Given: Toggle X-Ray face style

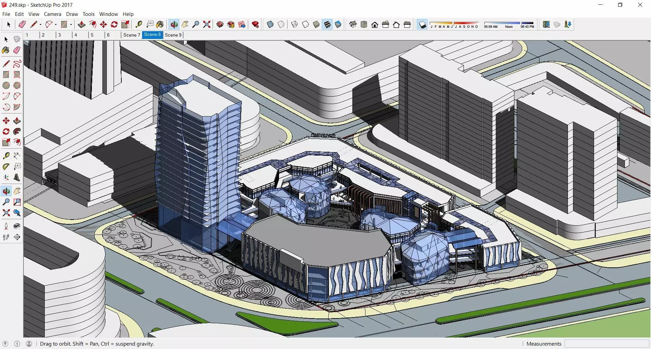Looking at the screenshot, I should [270, 24].
